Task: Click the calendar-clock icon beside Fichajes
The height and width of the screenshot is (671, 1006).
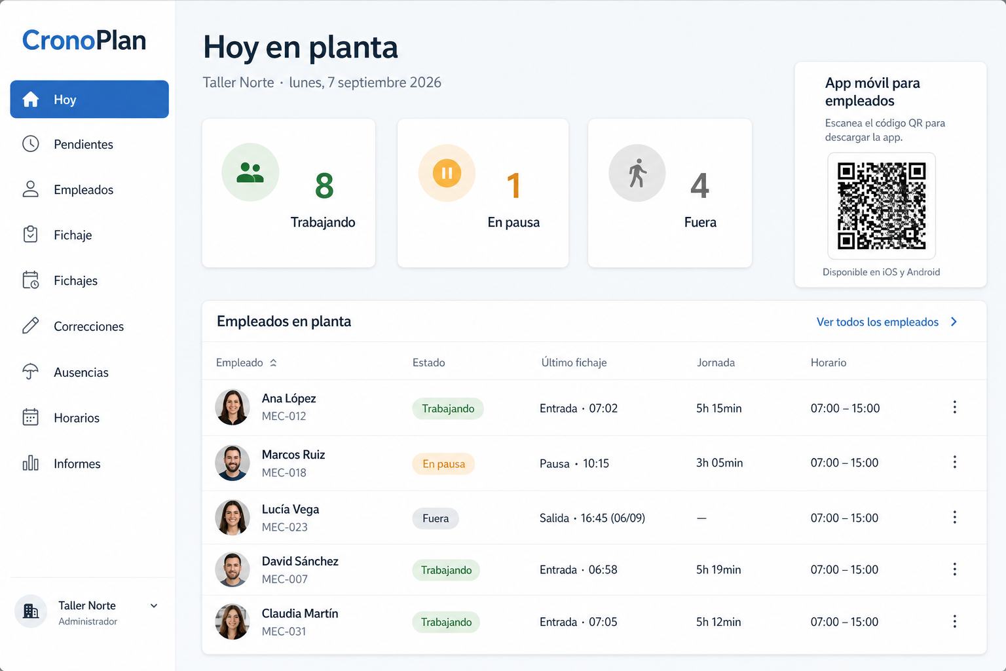Action: pyautogui.click(x=31, y=280)
